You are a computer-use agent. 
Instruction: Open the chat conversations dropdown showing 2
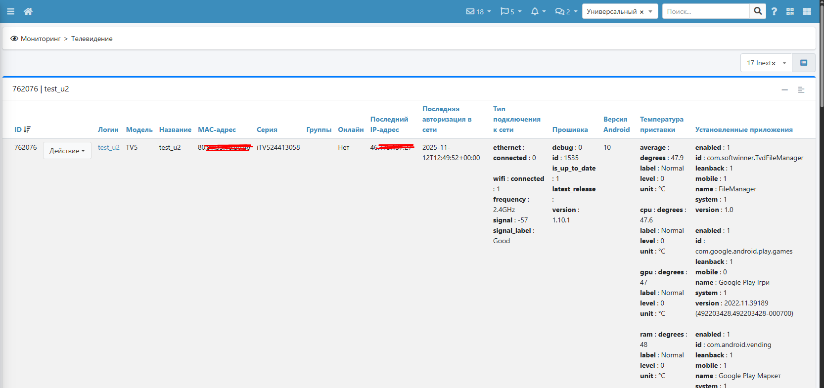(x=566, y=11)
